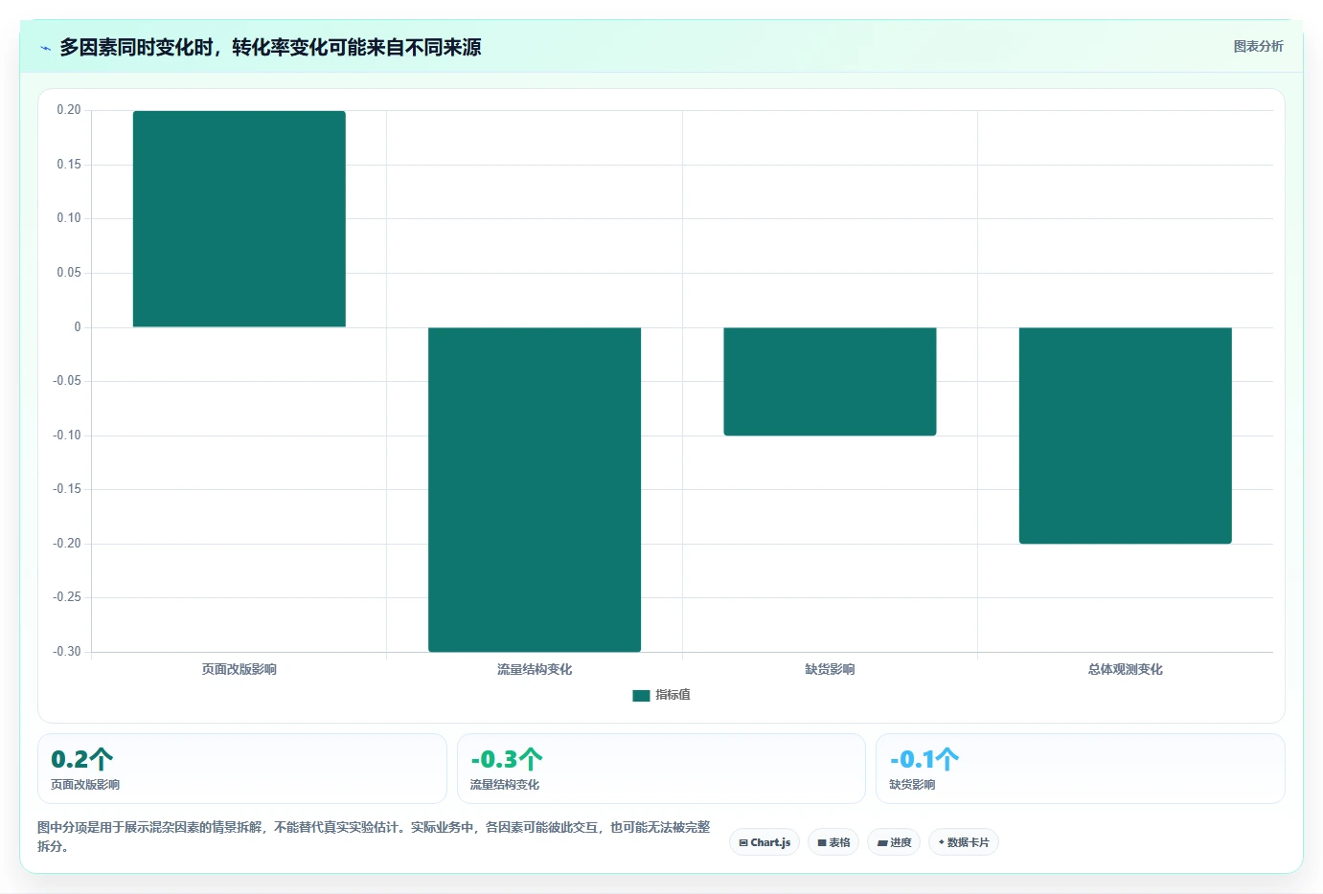Click the 指标值 legend label
Screen dimensions: 1323x894
click(673, 695)
